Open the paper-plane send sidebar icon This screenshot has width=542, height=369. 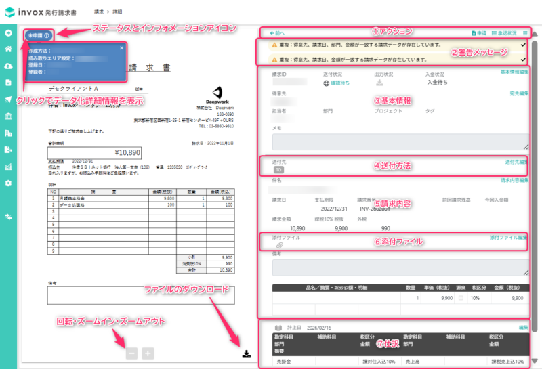pos(8,99)
